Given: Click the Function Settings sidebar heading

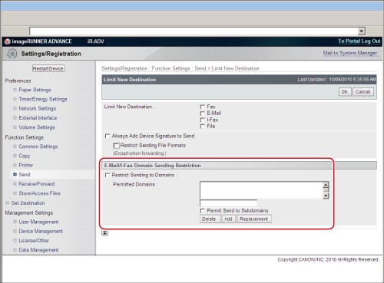Looking at the screenshot, I should click(x=25, y=137).
